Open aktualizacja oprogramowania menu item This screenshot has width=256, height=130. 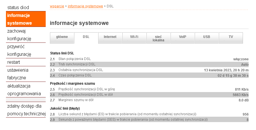click(24, 89)
